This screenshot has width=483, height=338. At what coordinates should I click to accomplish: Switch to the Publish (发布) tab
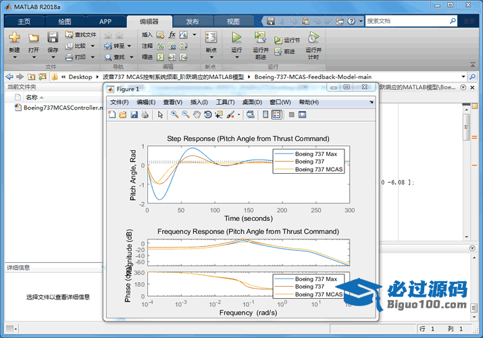point(193,22)
